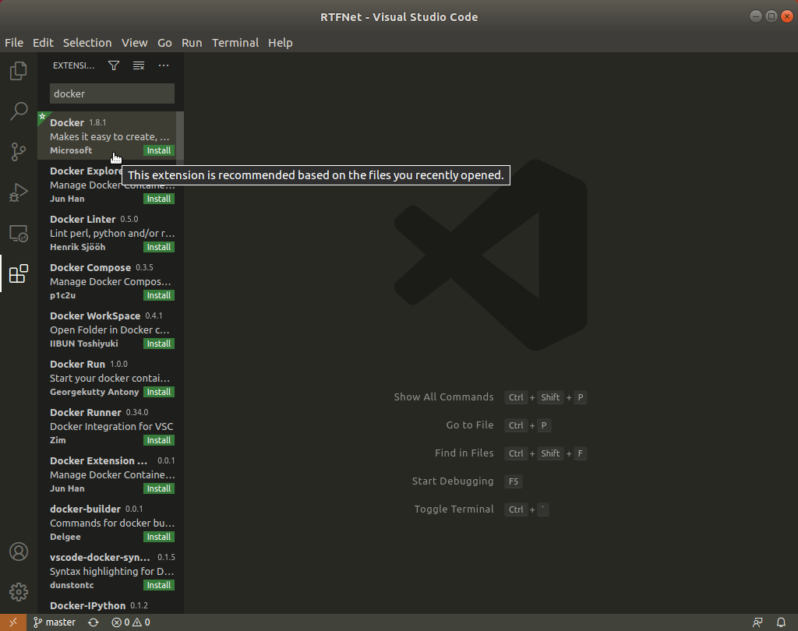Image resolution: width=798 pixels, height=631 pixels.
Task: Open the Manage gear icon
Action: coord(19,592)
